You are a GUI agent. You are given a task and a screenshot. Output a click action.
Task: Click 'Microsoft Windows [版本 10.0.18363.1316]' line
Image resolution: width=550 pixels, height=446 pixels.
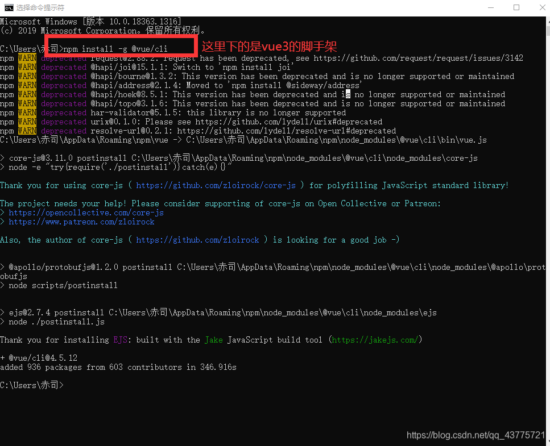[90, 22]
